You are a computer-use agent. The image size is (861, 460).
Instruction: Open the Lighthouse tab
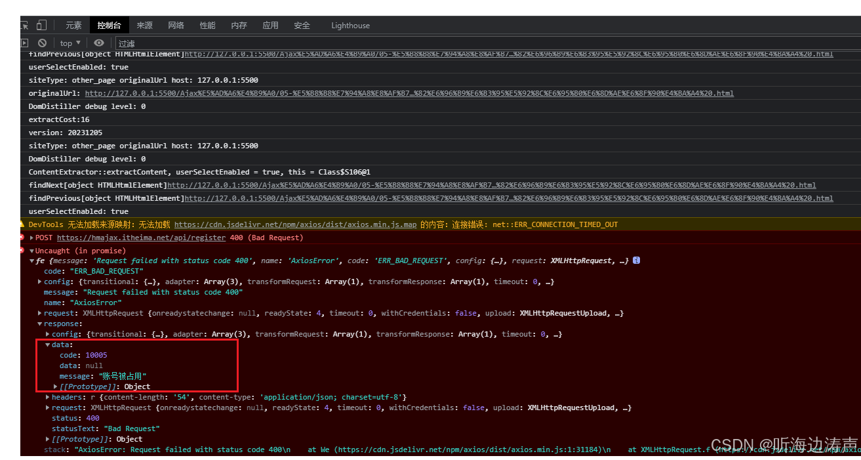click(x=351, y=26)
